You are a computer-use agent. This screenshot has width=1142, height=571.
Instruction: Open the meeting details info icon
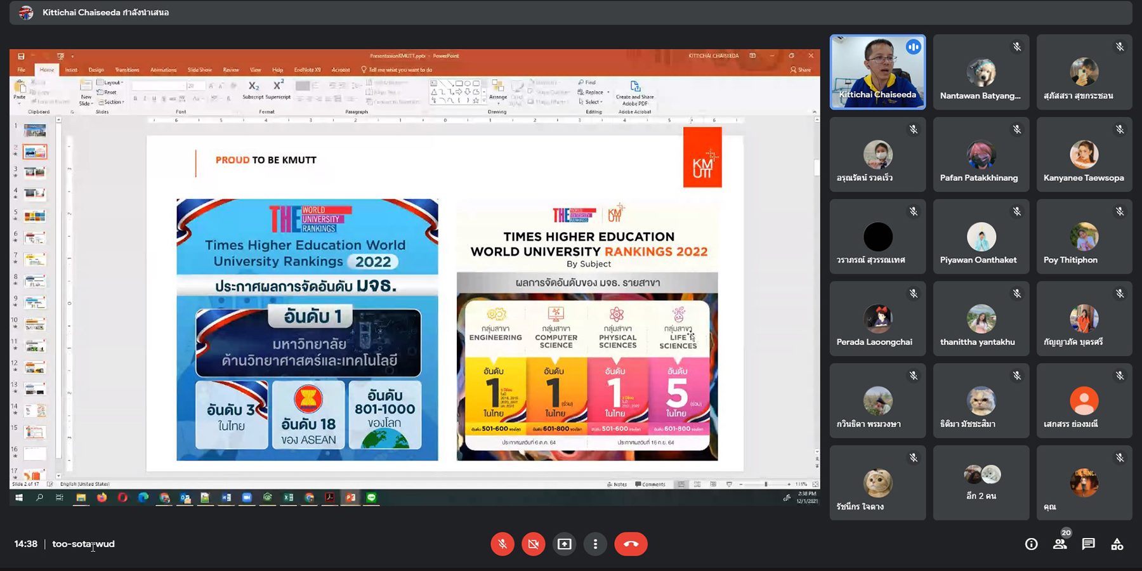tap(1031, 544)
